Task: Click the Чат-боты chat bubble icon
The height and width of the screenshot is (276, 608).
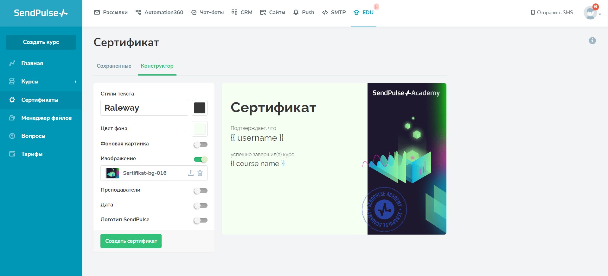Action: point(194,13)
